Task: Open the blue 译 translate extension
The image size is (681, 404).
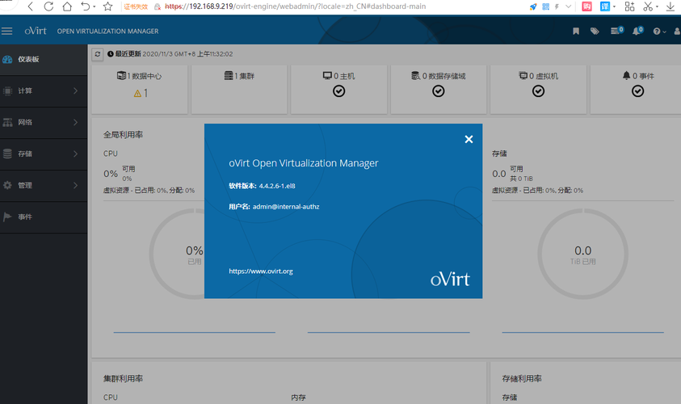Action: pyautogui.click(x=605, y=6)
